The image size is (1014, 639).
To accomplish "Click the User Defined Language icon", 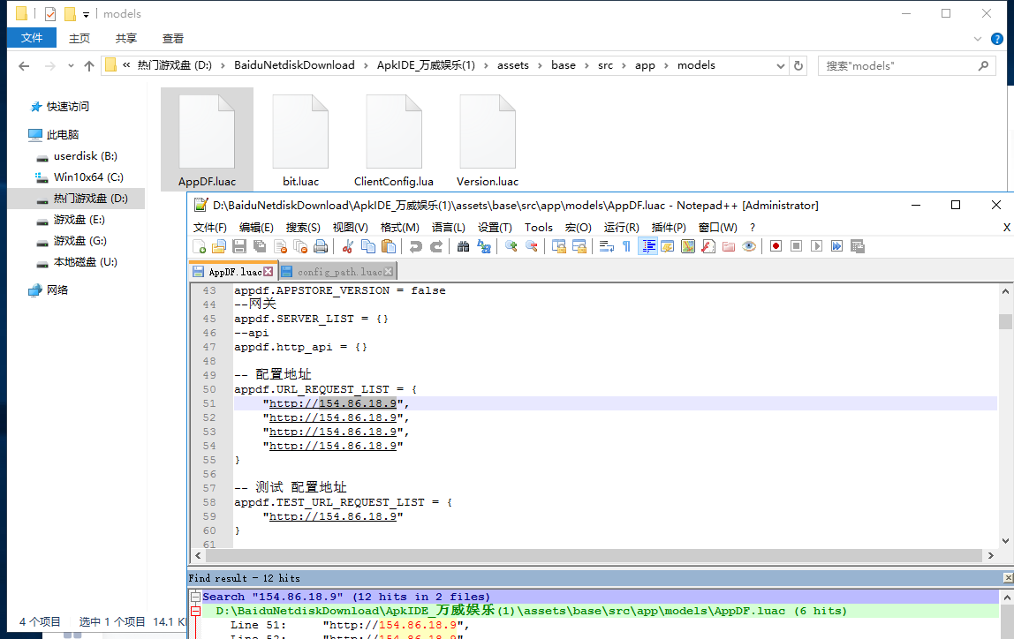I will [x=668, y=246].
